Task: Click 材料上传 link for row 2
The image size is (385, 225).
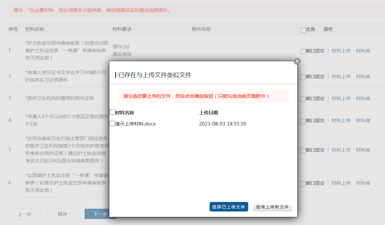Action: [341, 77]
